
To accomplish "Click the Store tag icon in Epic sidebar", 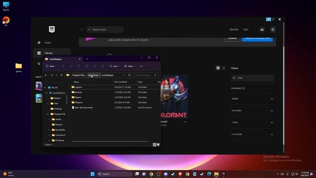I will pyautogui.click(x=39, y=43).
